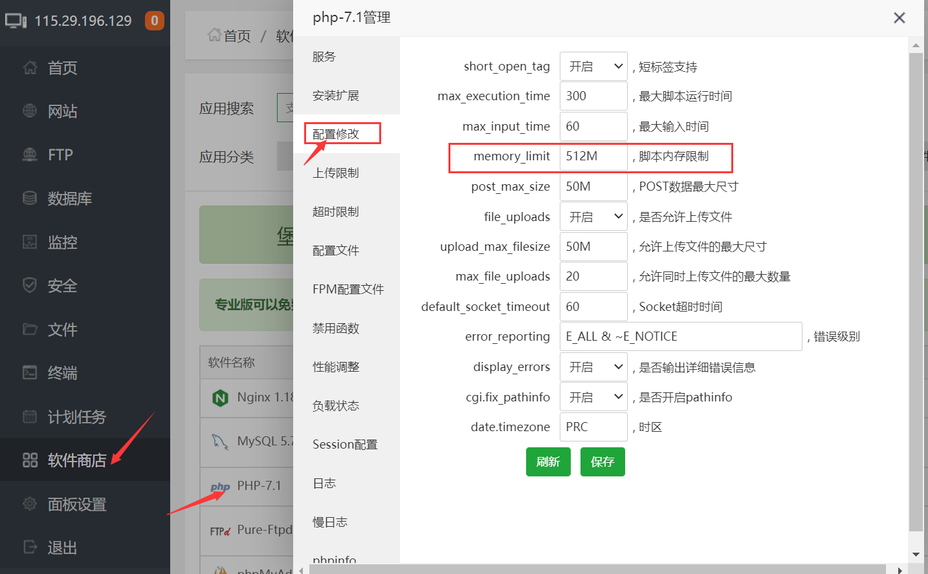Viewport: 928px width, 574px height.
Task: Open the files folder icon
Action: pos(30,329)
